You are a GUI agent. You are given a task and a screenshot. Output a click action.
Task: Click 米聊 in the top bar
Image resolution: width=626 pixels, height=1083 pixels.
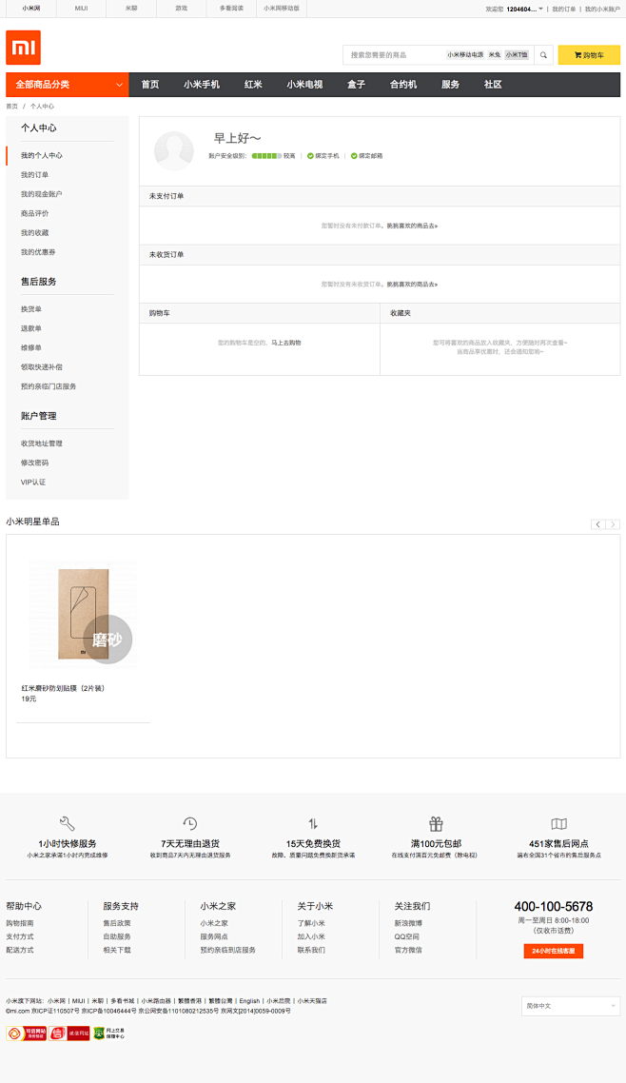tap(131, 9)
